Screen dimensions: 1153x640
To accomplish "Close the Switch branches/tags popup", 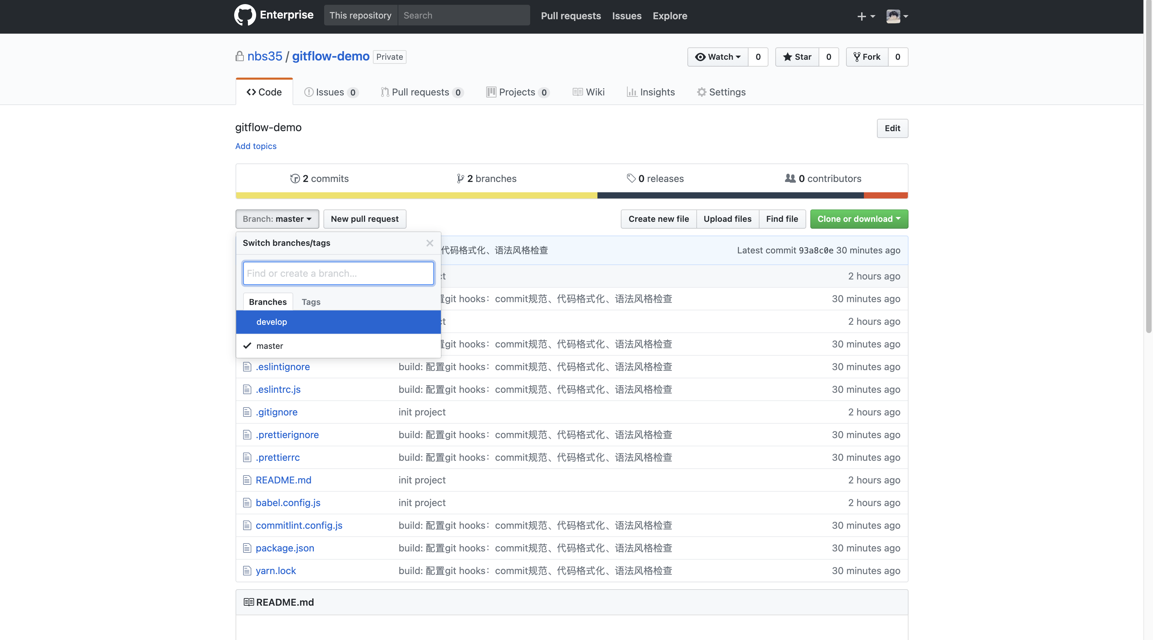I will 430,243.
